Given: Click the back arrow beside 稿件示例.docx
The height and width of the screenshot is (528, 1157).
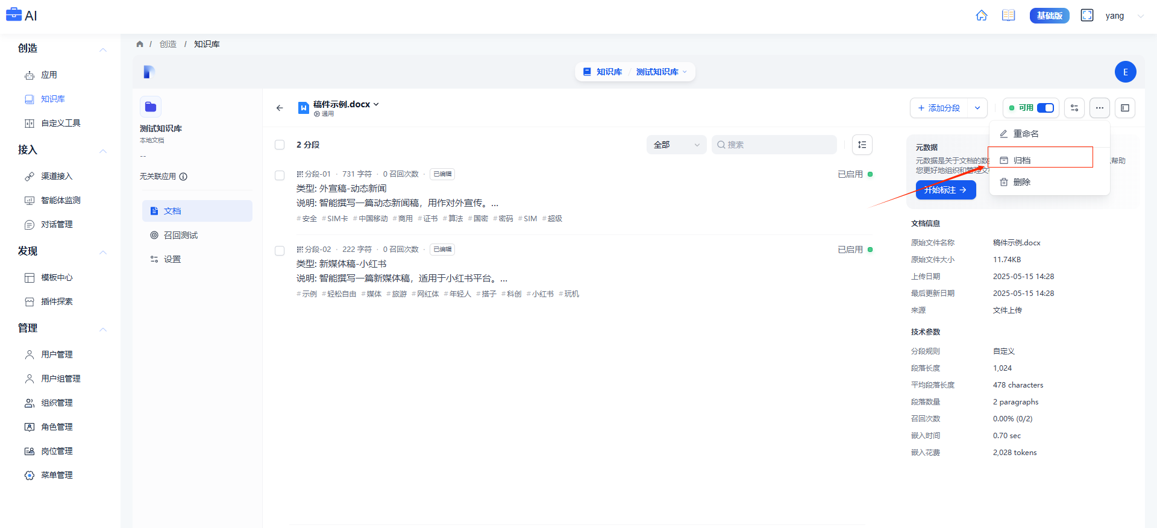Looking at the screenshot, I should tap(280, 108).
